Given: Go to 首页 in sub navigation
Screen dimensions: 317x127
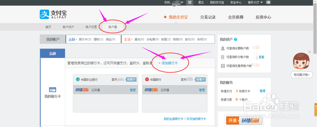Looking at the screenshot, I should (x=48, y=27).
